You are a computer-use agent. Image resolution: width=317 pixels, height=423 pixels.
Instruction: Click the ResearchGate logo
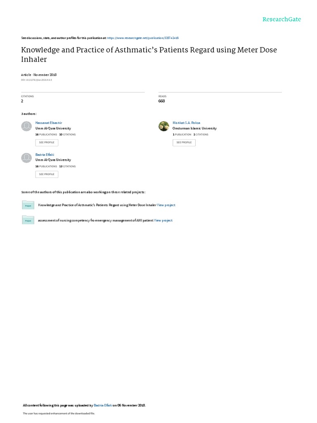coord(282,19)
